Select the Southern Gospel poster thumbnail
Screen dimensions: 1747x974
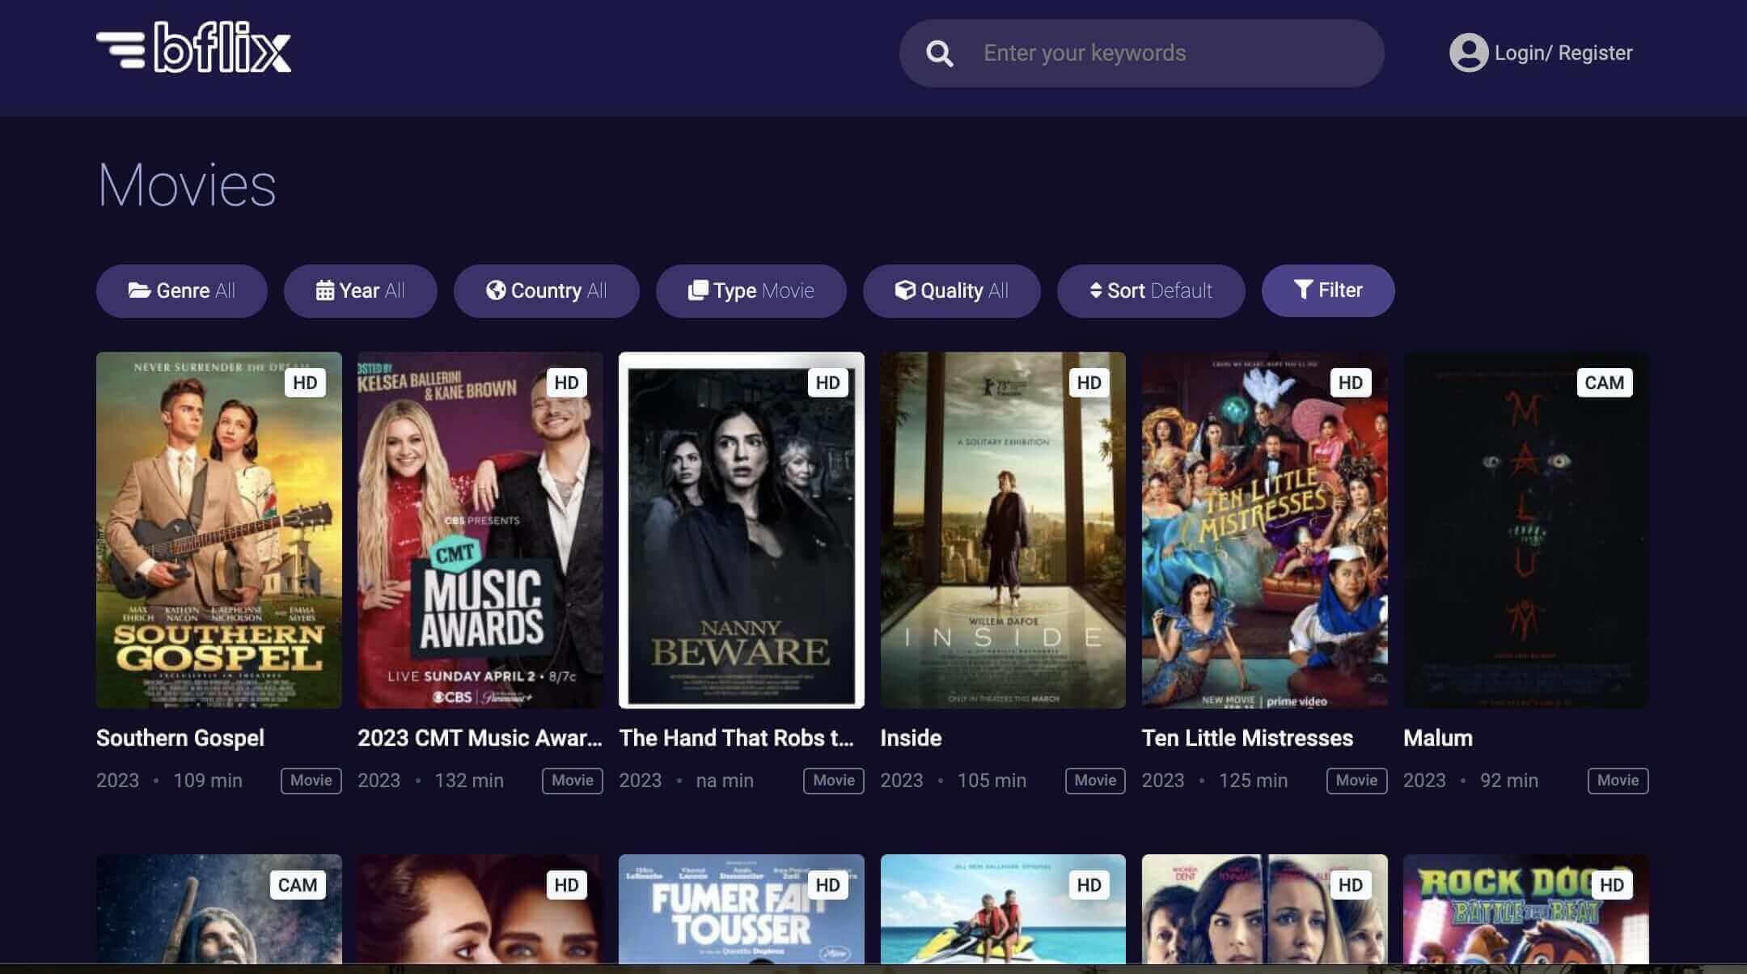218,530
